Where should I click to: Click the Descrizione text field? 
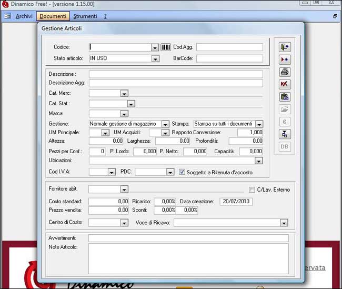(x=175, y=74)
